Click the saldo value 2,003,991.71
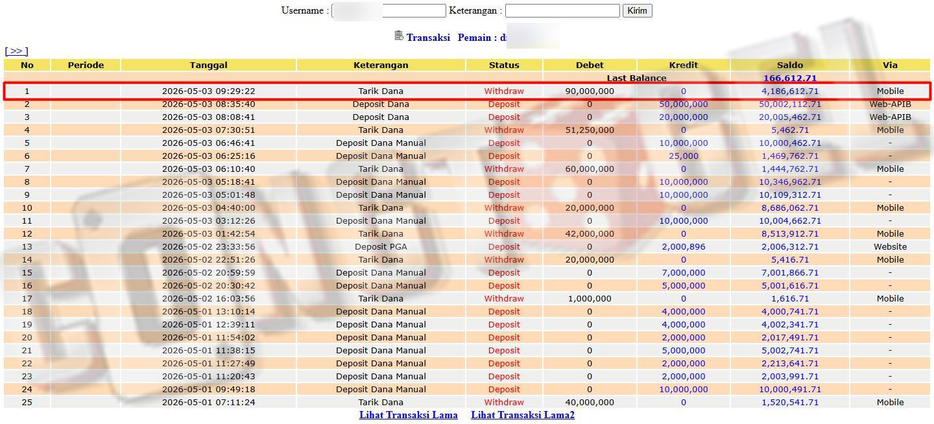The image size is (934, 424). pyautogui.click(x=790, y=376)
